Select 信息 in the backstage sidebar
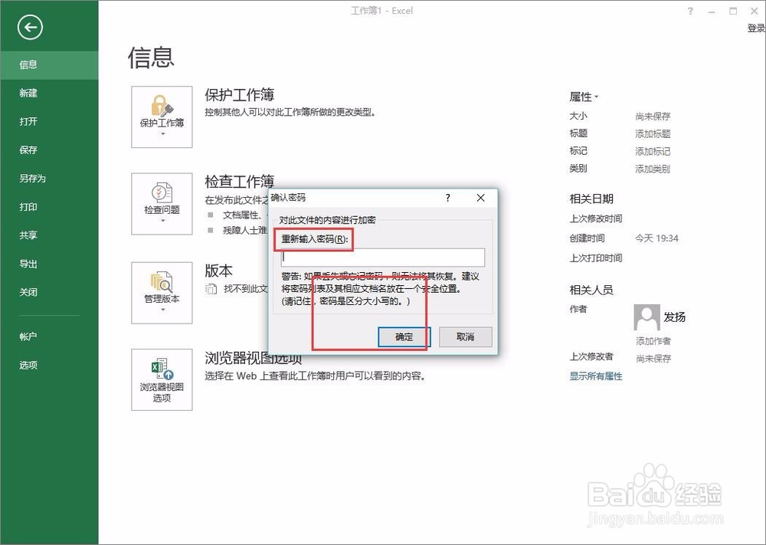 tap(49, 64)
